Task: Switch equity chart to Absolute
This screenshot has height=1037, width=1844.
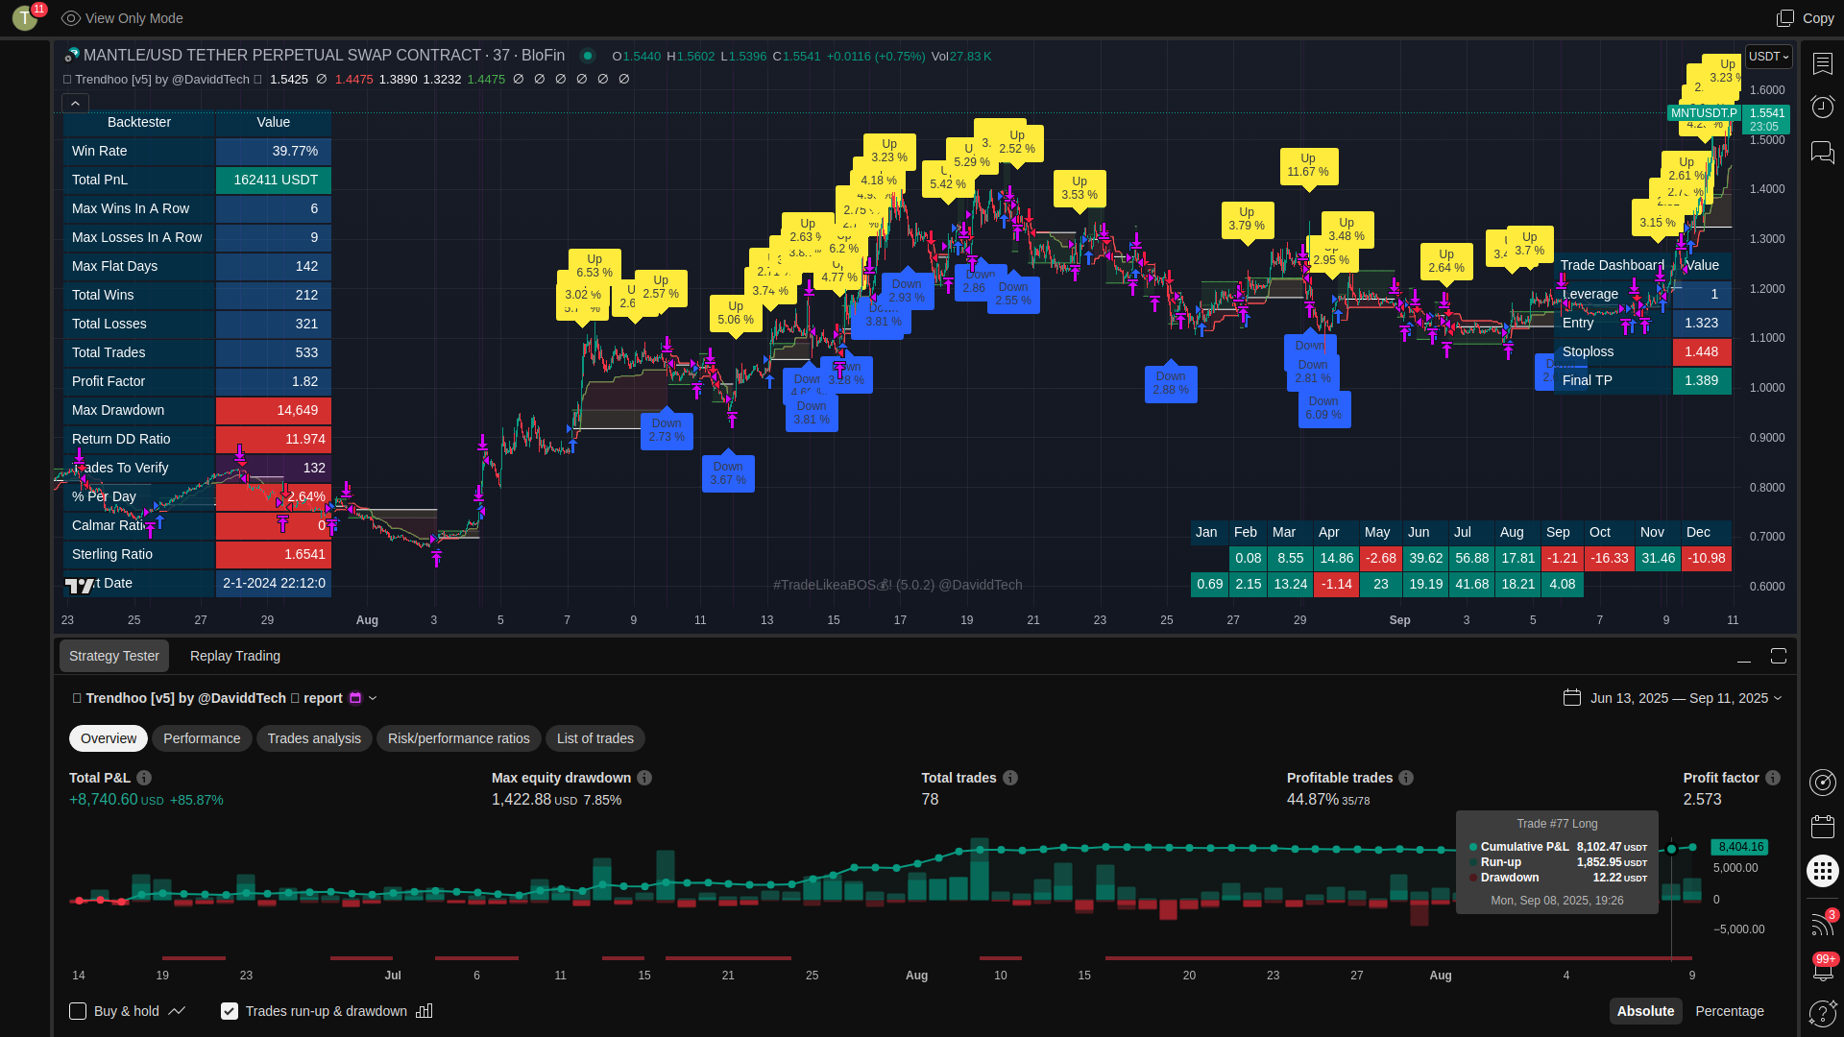Action: click(1645, 1011)
